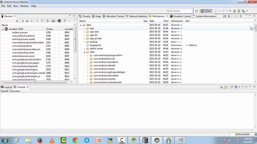Expand the app folder
This screenshot has width=257, height=144.
[x=84, y=28]
